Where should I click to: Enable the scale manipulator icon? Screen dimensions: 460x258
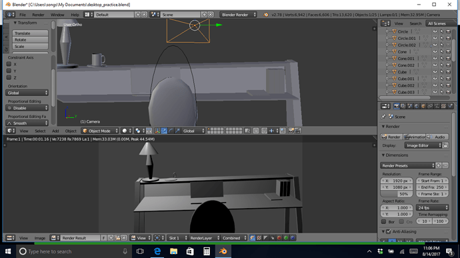pos(177,131)
